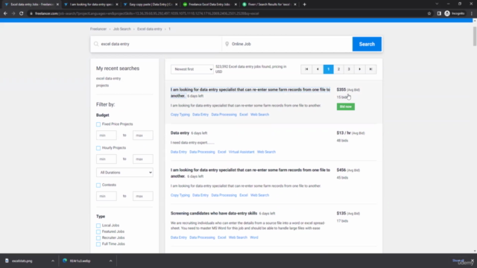Open the side panel icon in toolbar
Viewport: 477px width, 268px height.
pos(439,13)
